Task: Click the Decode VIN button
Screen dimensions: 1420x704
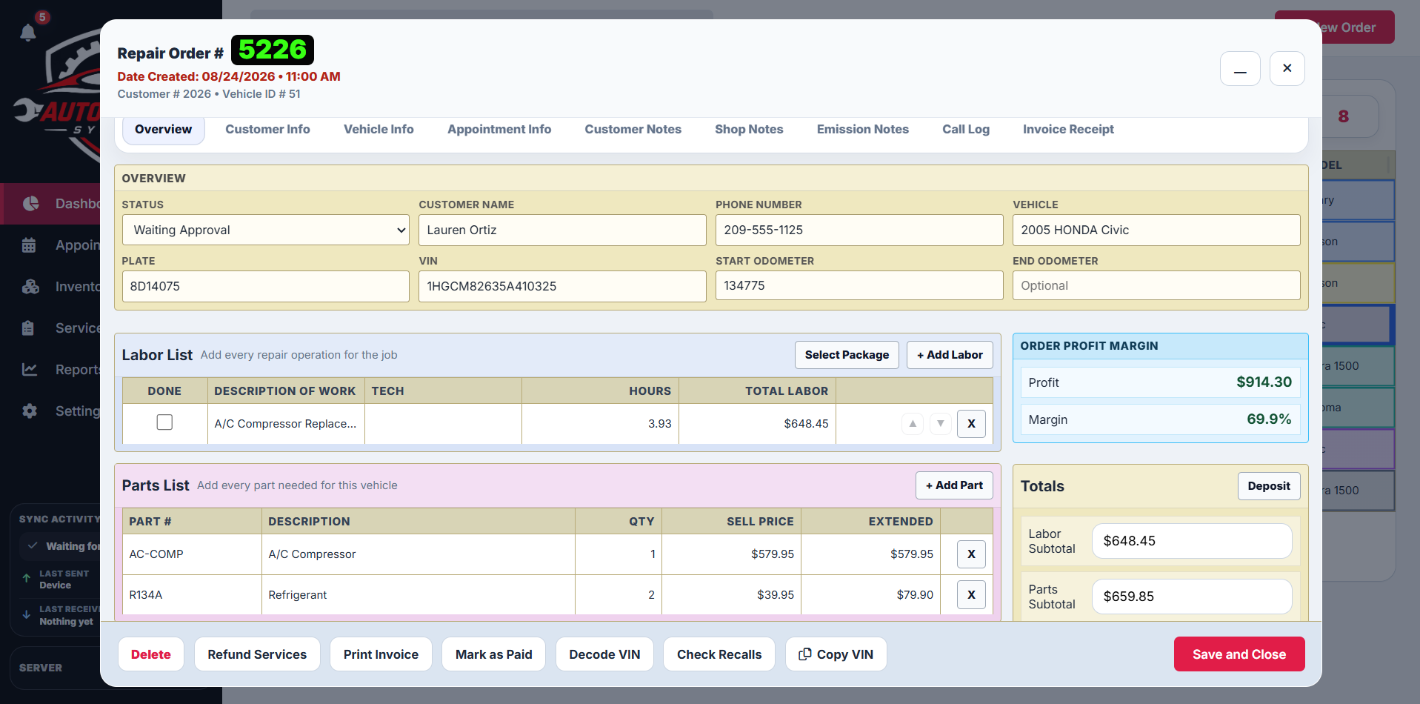Action: pyautogui.click(x=604, y=654)
